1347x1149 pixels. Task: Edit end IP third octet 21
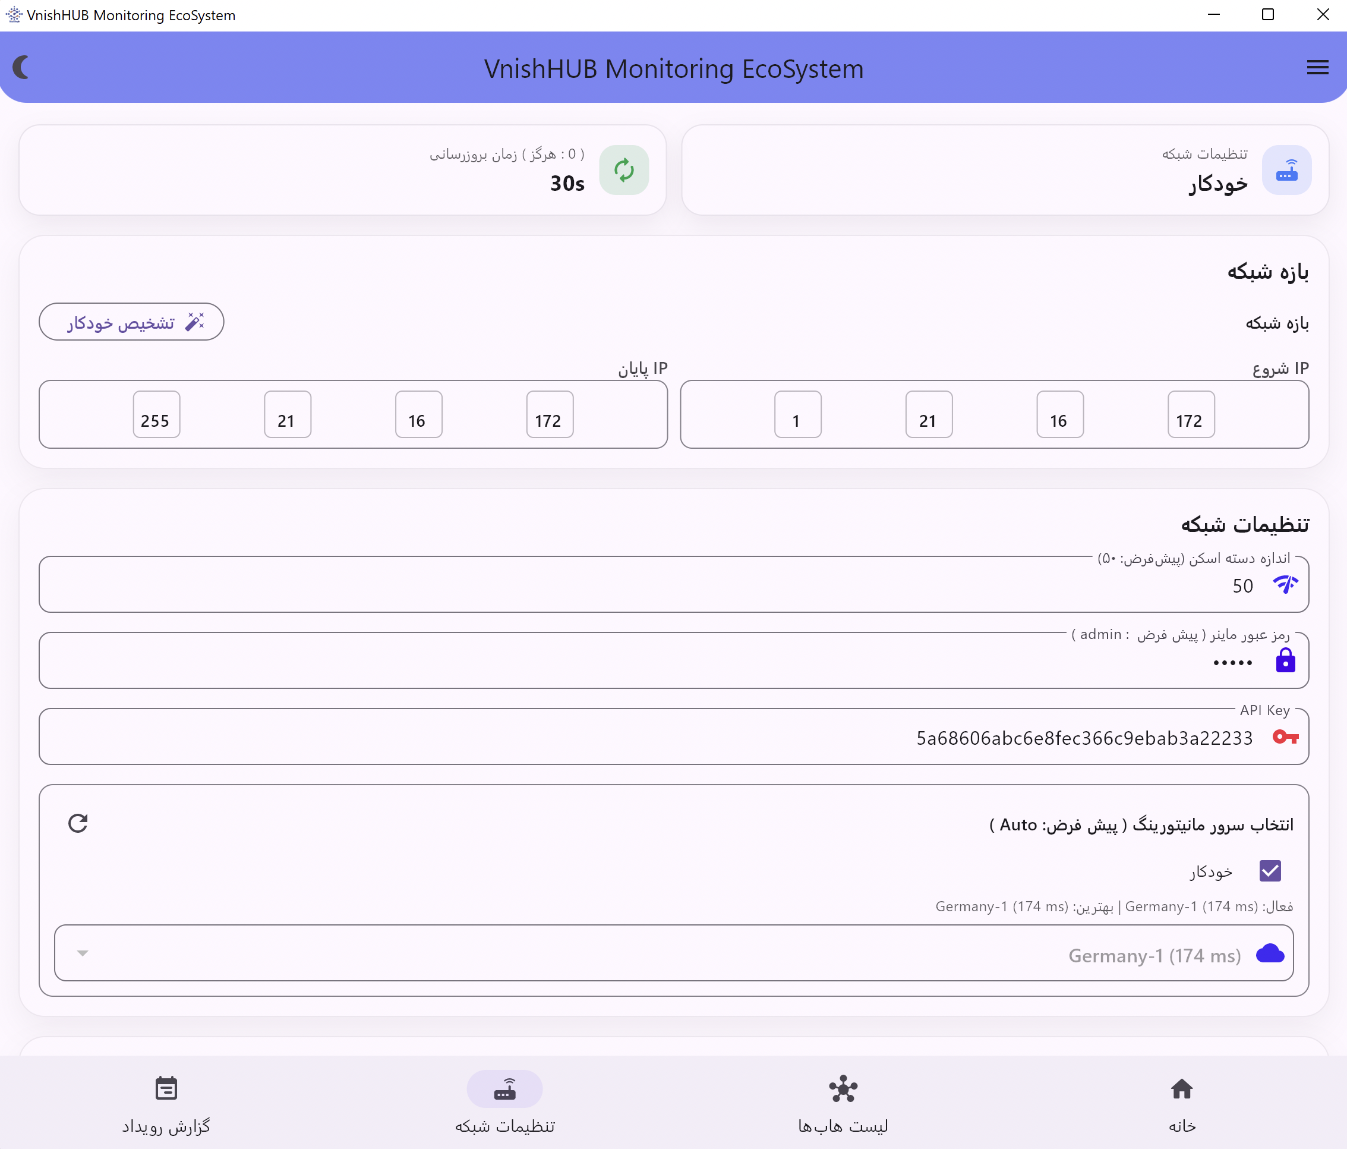(x=288, y=414)
